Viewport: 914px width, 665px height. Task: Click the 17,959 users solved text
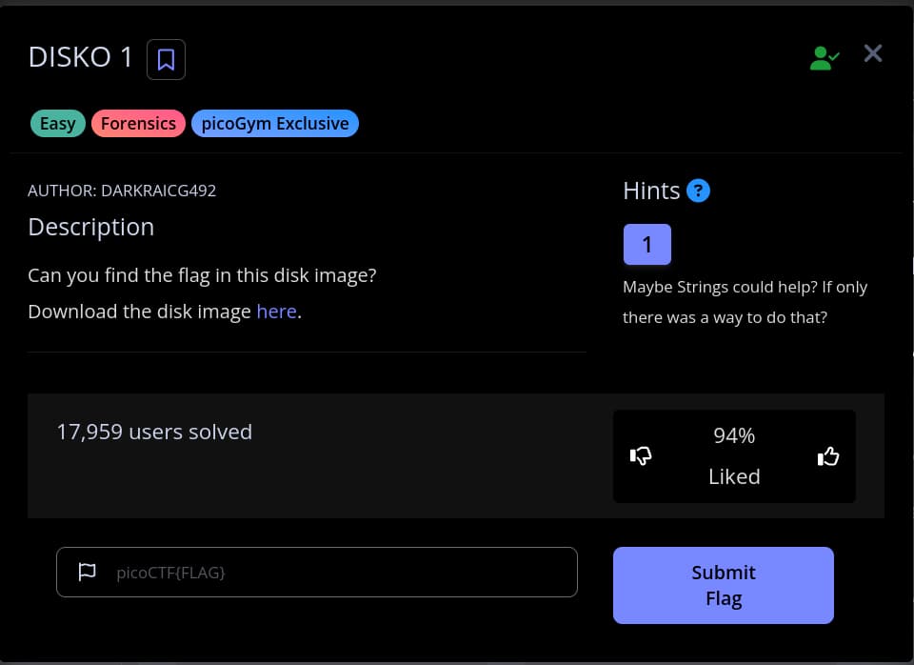(x=154, y=432)
